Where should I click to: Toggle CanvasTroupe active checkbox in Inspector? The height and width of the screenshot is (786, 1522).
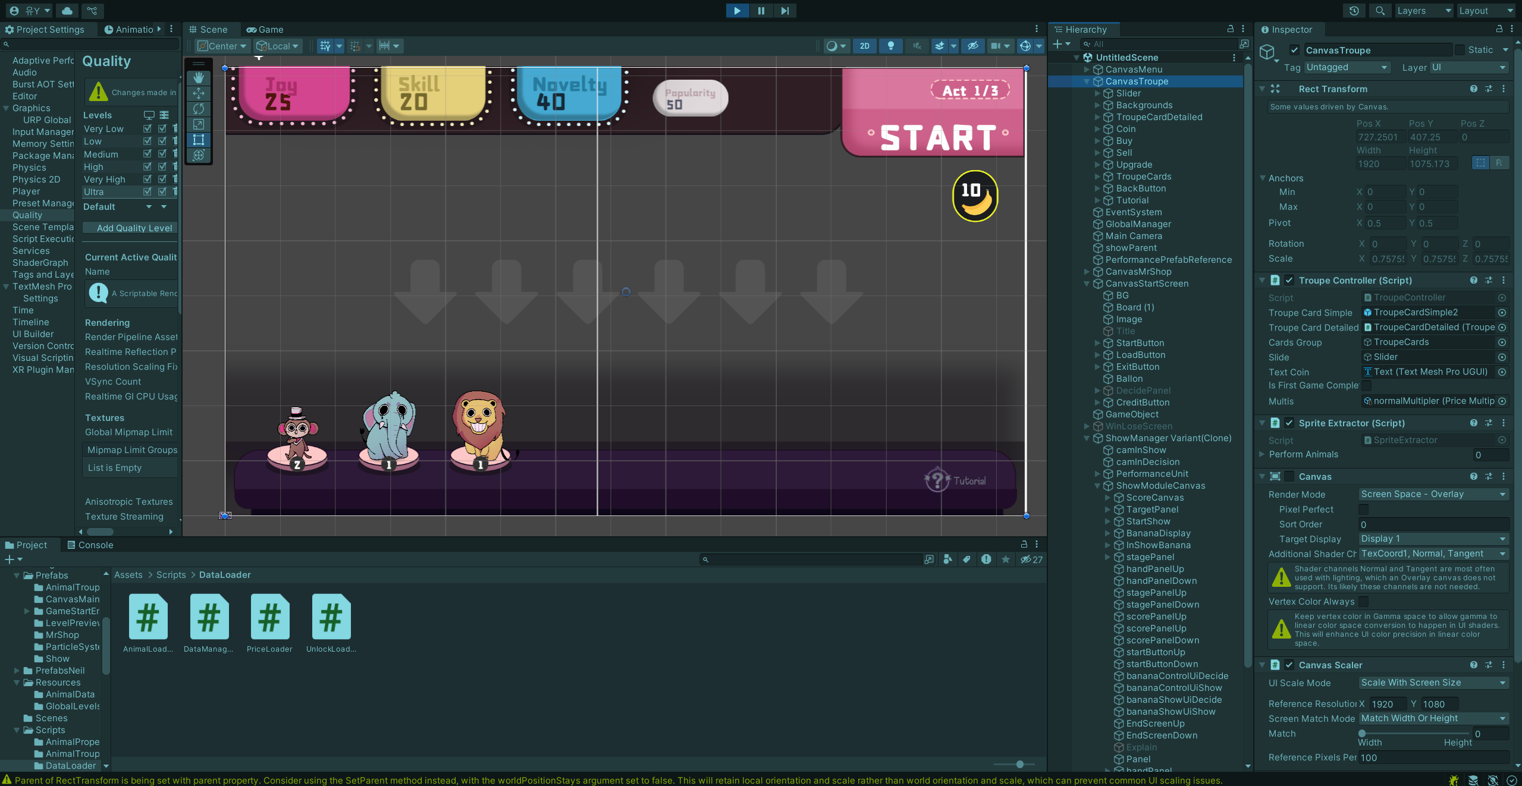point(1294,50)
